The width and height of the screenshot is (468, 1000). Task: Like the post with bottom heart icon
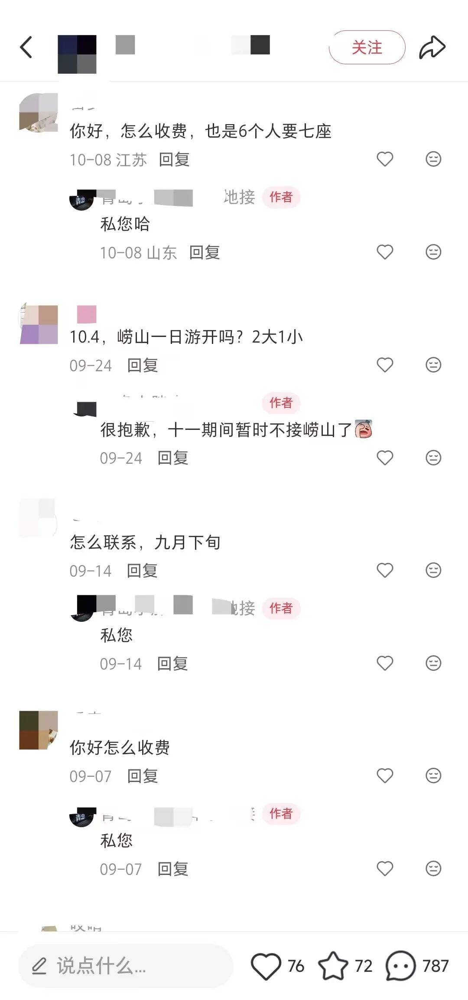(x=266, y=966)
